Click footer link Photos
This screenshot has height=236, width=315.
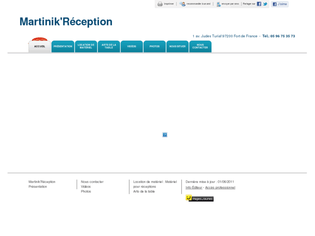(86, 191)
